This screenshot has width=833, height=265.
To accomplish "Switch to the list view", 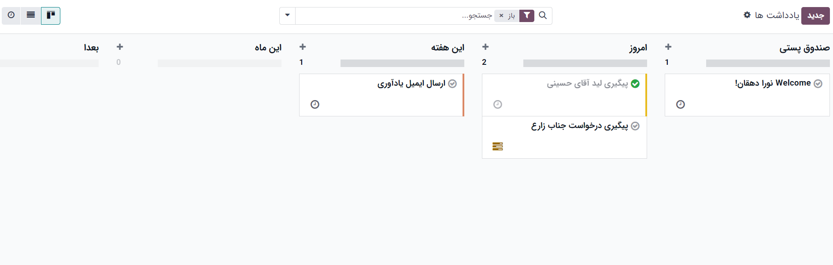I will point(31,15).
